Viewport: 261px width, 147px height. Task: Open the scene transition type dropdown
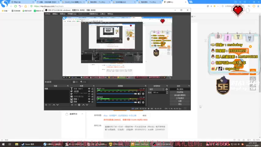pyautogui.click(x=157, y=89)
